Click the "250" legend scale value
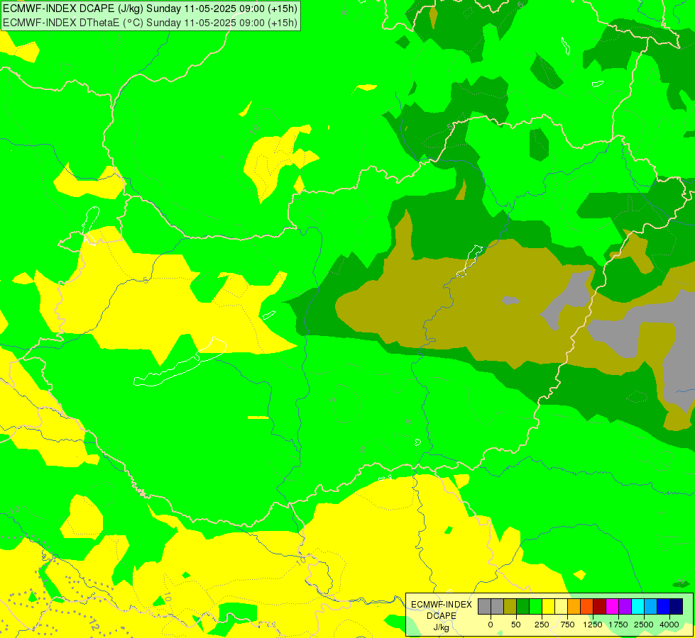 click(542, 625)
